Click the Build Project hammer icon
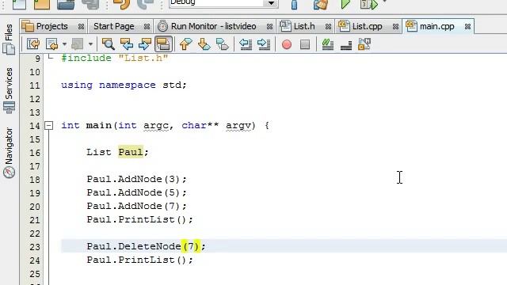 tap(294, 4)
